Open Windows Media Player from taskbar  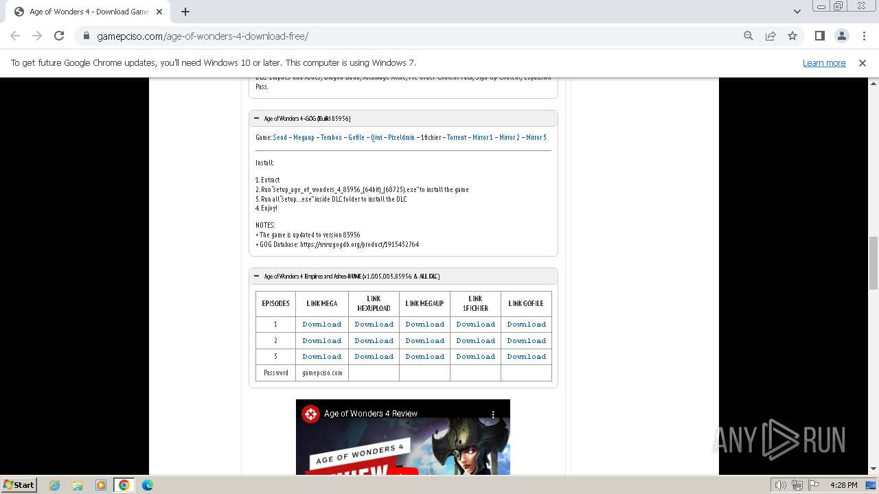(x=101, y=485)
